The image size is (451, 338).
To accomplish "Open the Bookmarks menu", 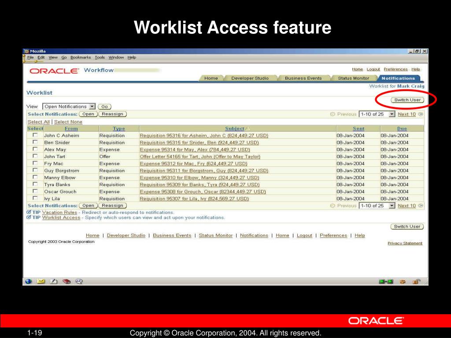I will pos(81,58).
